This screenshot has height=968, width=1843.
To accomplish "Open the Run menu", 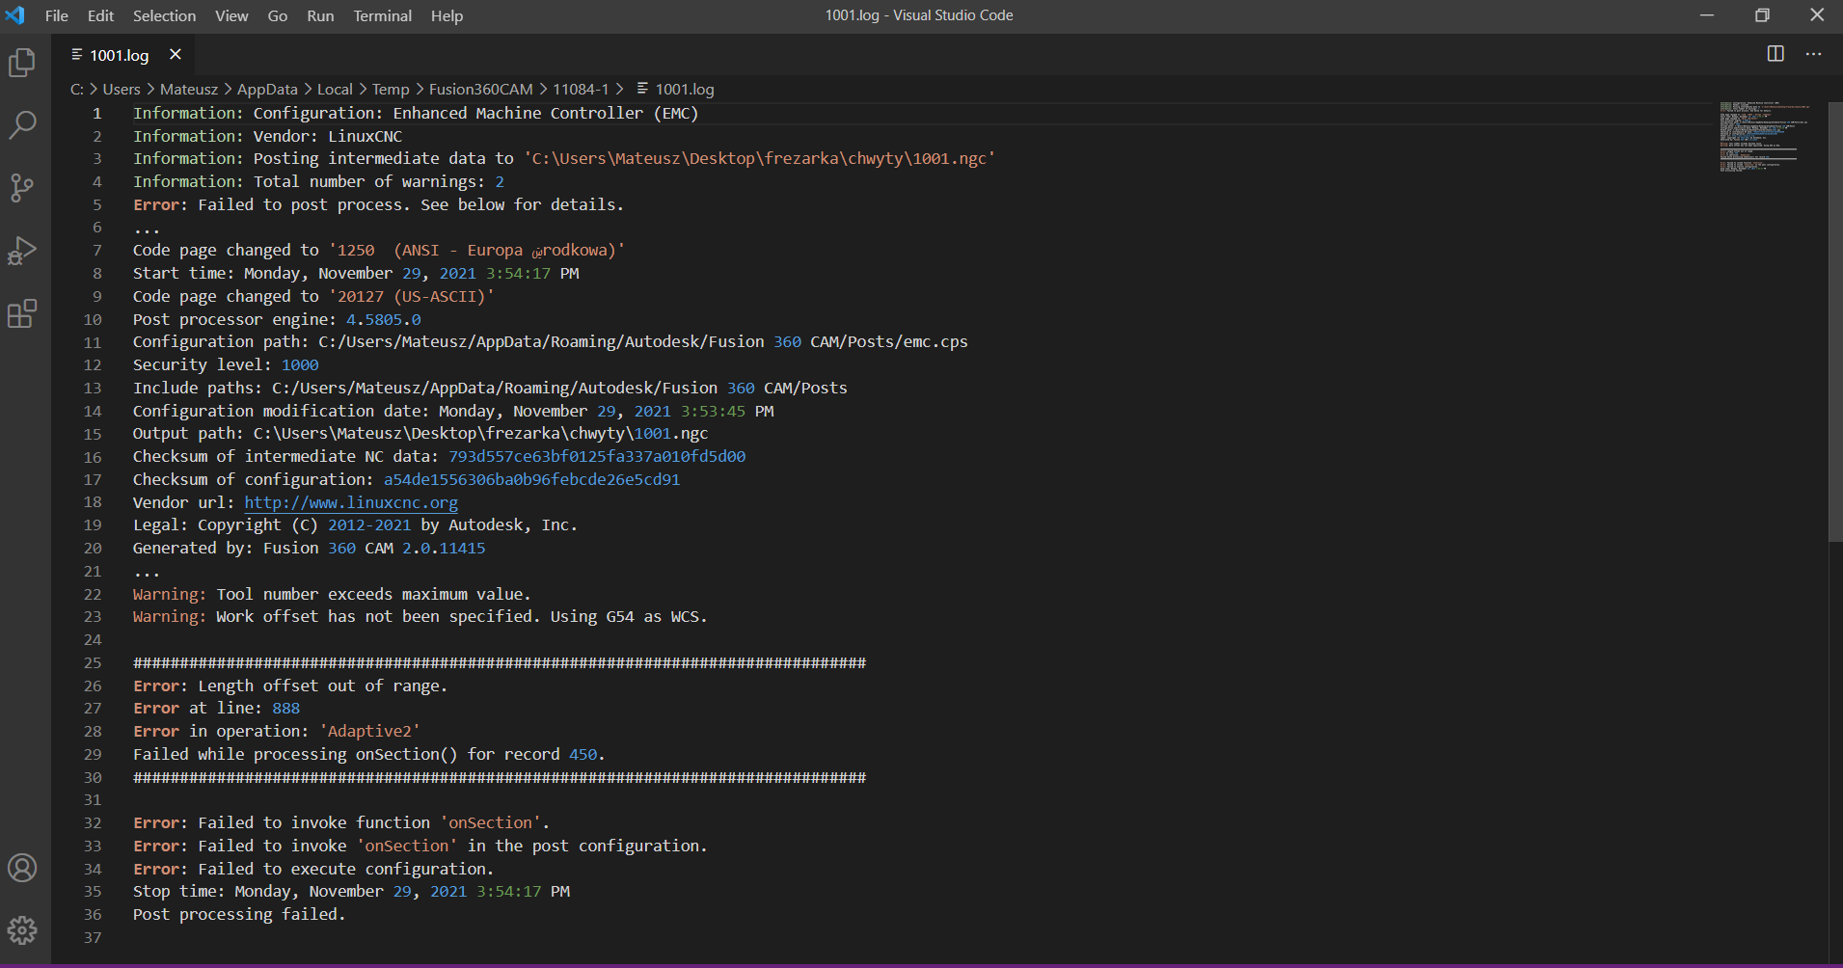I will click(x=320, y=15).
